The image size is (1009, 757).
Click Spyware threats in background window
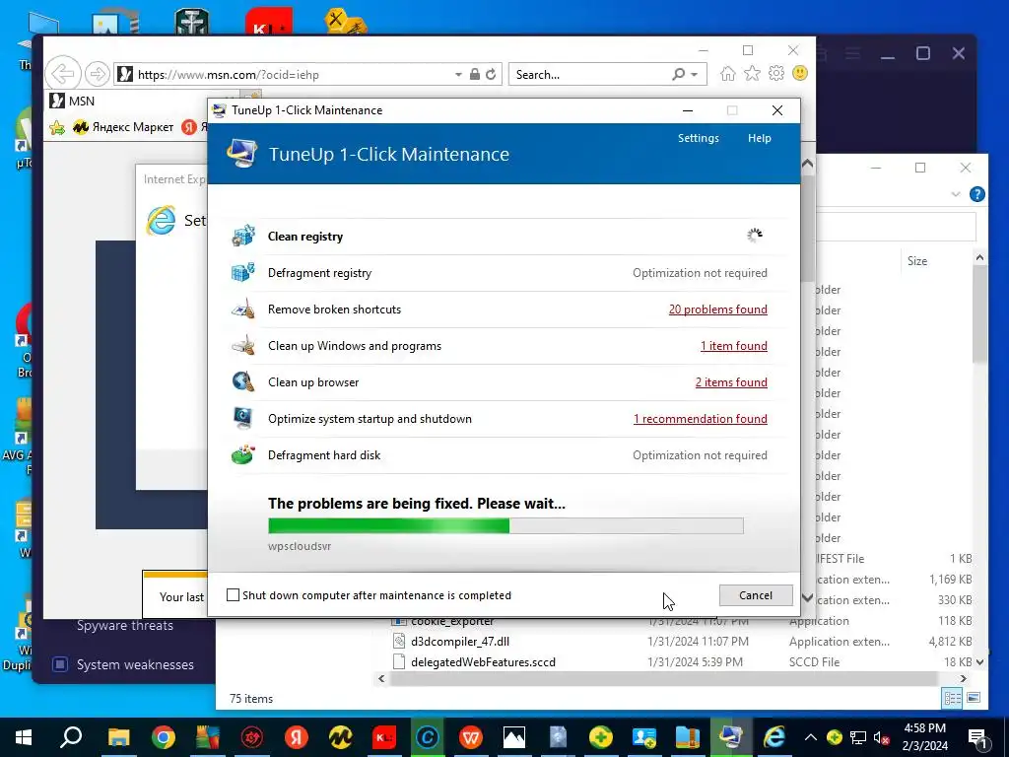point(125,625)
